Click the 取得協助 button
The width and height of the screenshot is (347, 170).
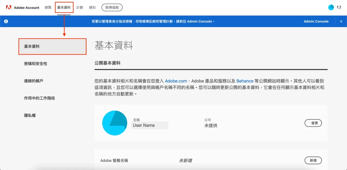pyautogui.click(x=112, y=8)
